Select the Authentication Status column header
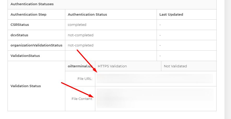The image size is (231, 119). (x=87, y=14)
